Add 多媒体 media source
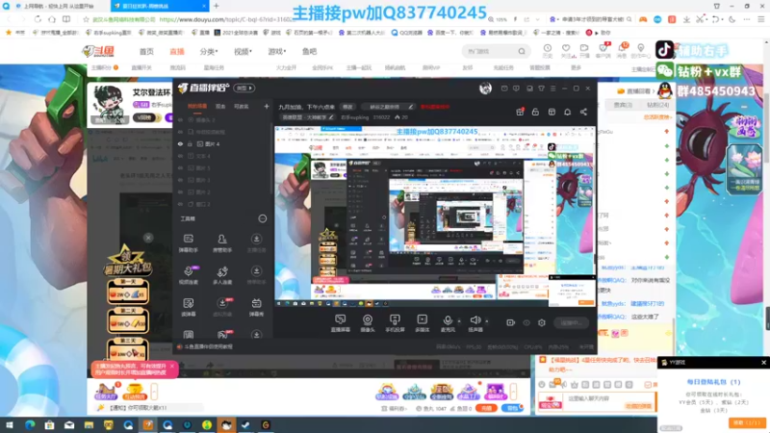Image resolution: width=770 pixels, height=433 pixels. (x=422, y=323)
